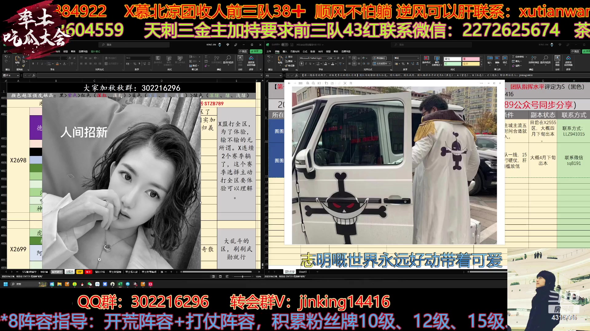Select the 好 cell style swatch

coord(453,64)
